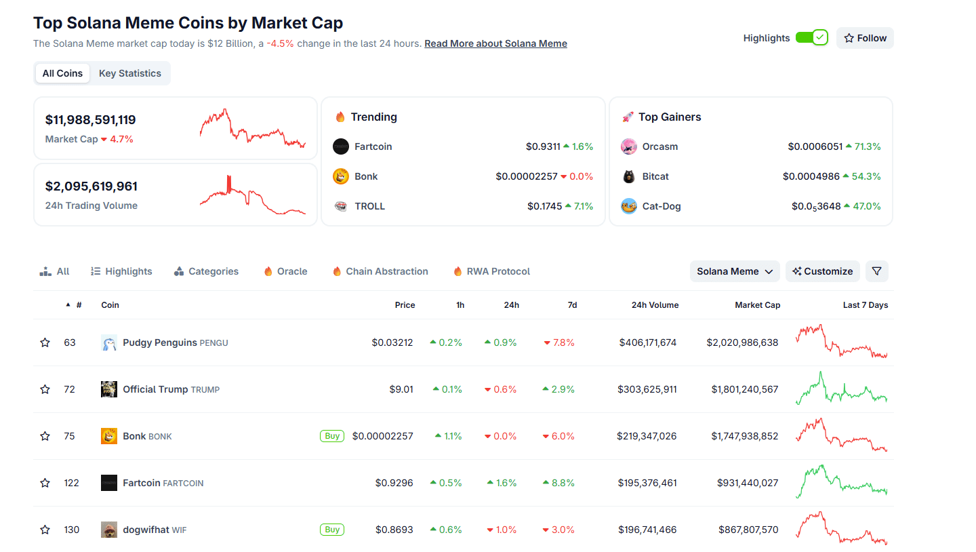Screen dimensions: 976x552
Task: Open the filter funnel icon
Action: (877, 271)
